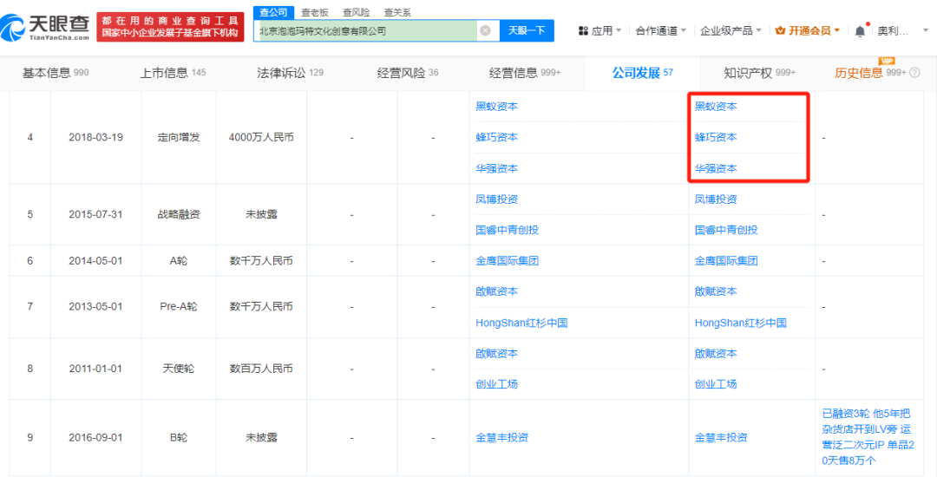
Task: Open the news link 已融资3轮 他5年把杂货店开到LV旁
Action: click(x=870, y=437)
